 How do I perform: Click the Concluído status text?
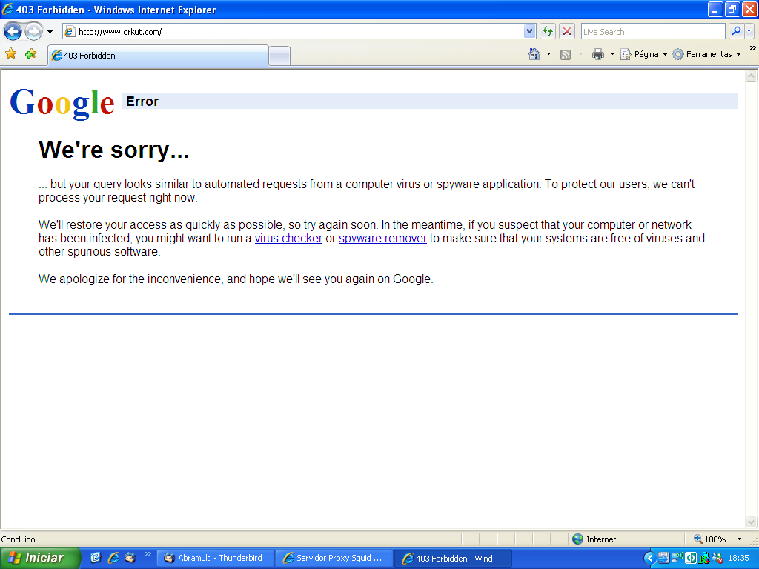tap(18, 539)
